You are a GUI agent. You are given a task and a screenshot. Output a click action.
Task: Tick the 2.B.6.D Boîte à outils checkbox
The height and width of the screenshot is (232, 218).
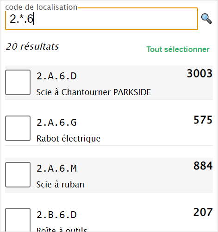click(18, 220)
